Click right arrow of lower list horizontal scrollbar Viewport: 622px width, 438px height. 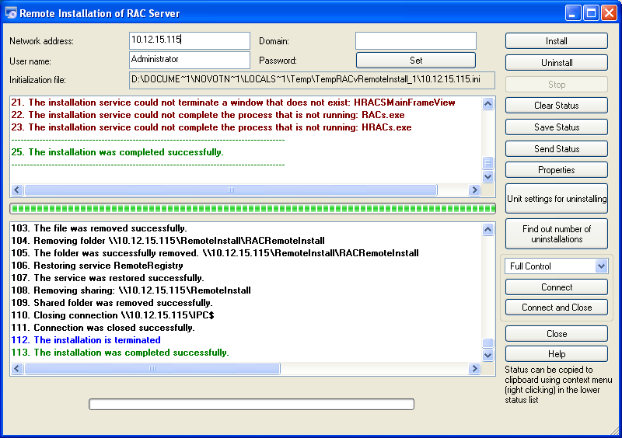[474, 369]
